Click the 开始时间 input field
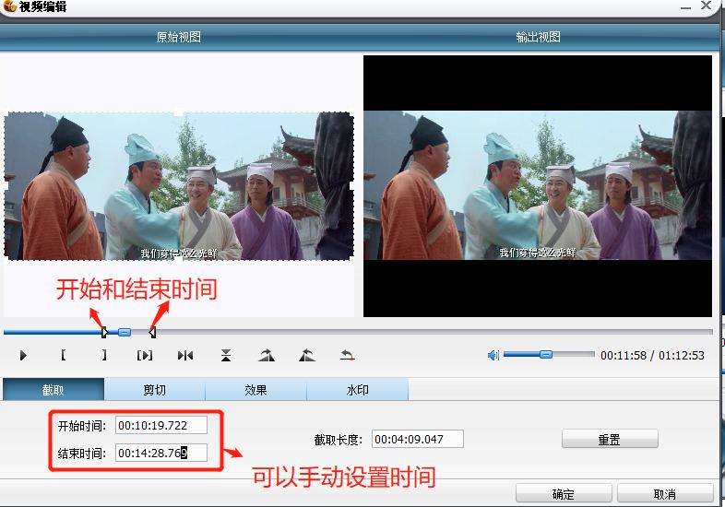 coord(160,425)
